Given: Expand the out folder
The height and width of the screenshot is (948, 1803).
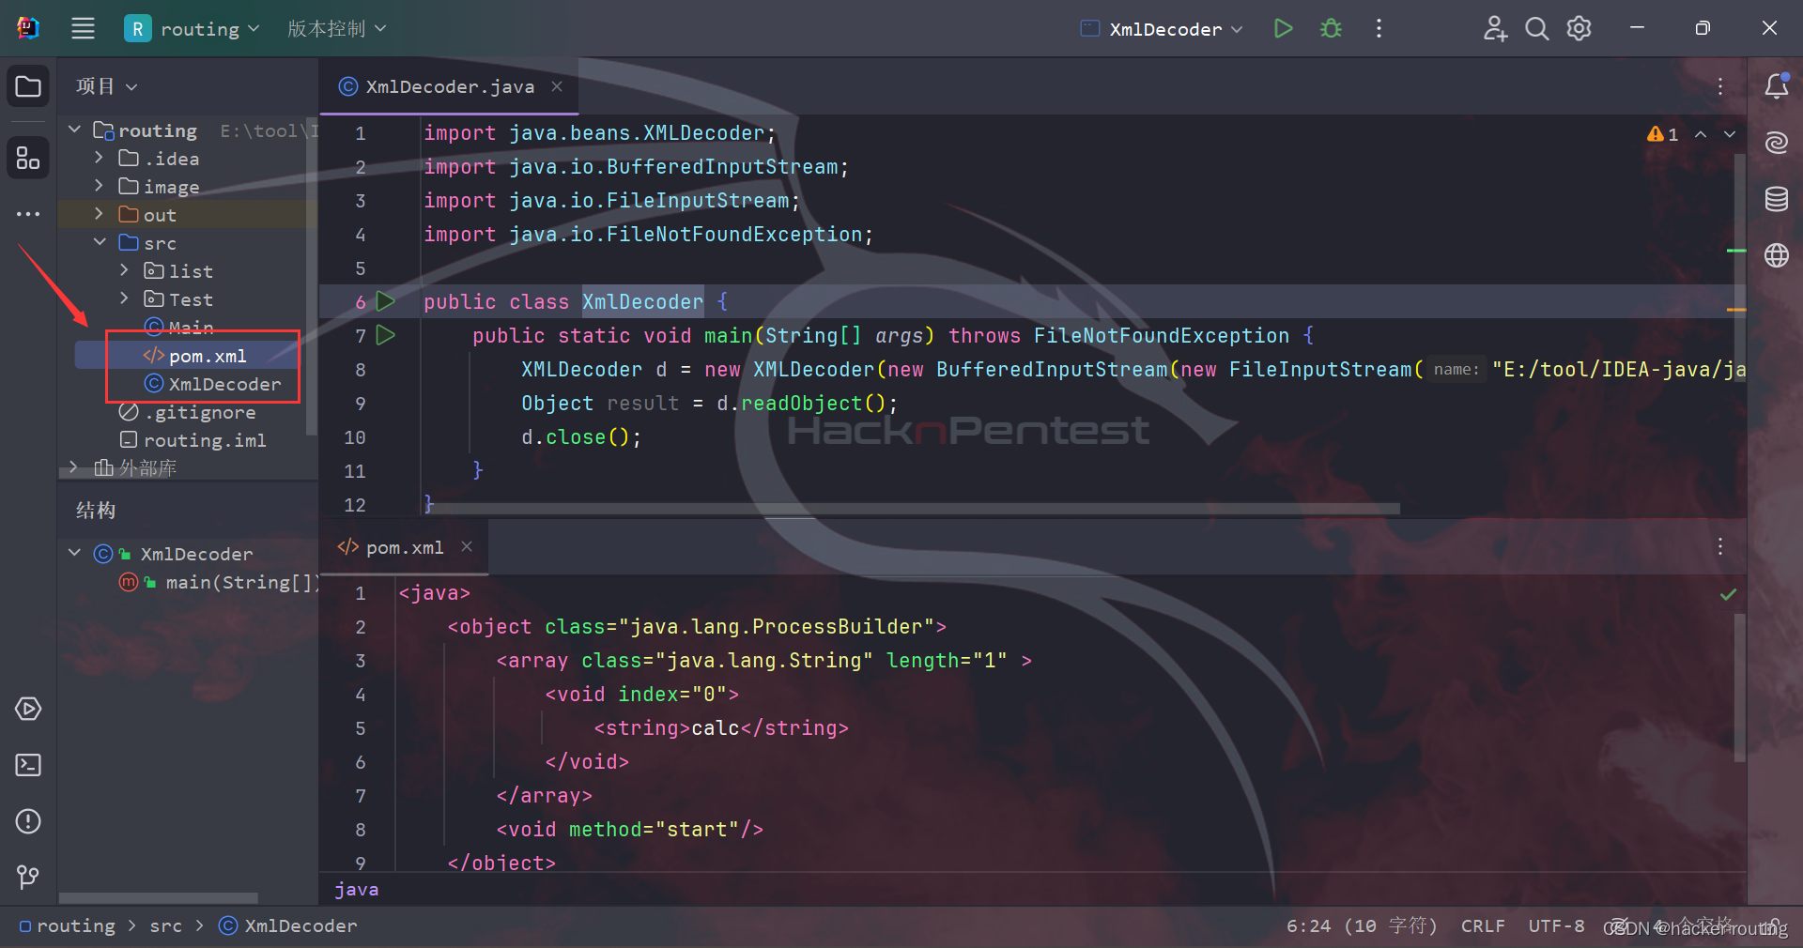Looking at the screenshot, I should point(99,214).
